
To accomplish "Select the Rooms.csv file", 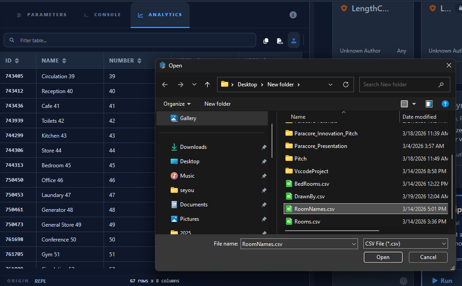I will click(x=307, y=222).
